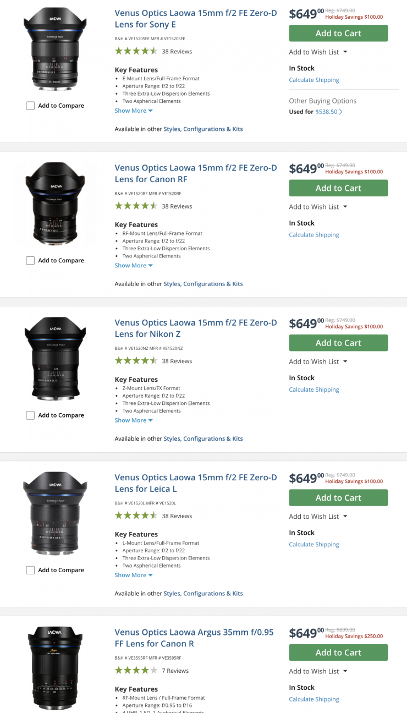View the 38 Reviews of Leica L lens
The height and width of the screenshot is (713, 407).
click(177, 516)
